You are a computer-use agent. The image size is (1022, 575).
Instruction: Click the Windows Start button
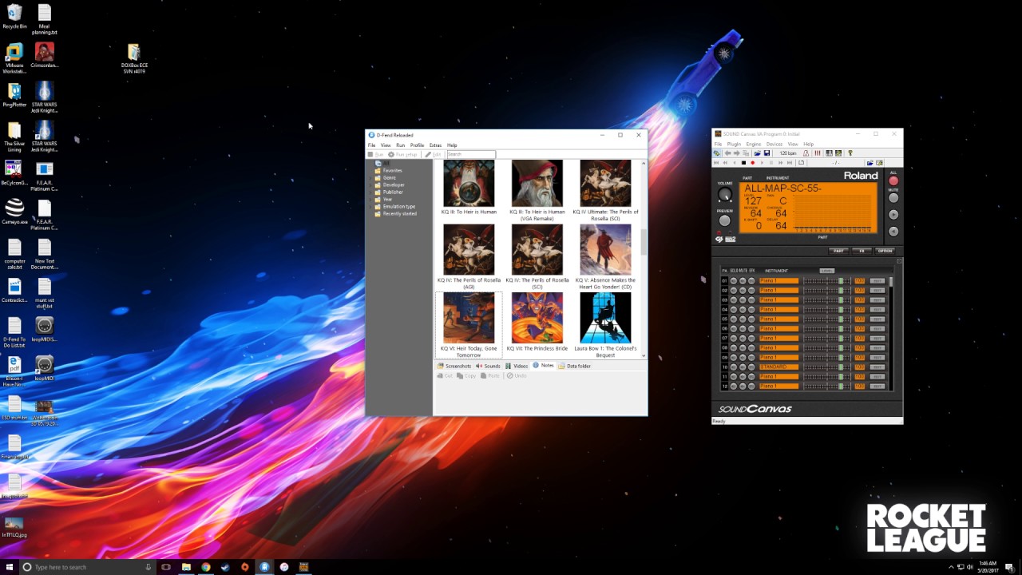coord(8,567)
